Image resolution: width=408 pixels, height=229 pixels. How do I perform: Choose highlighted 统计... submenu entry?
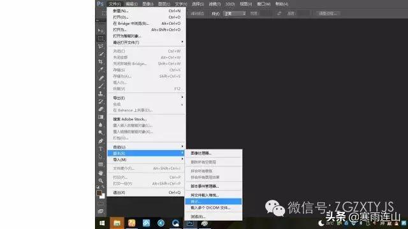pyautogui.click(x=213, y=202)
